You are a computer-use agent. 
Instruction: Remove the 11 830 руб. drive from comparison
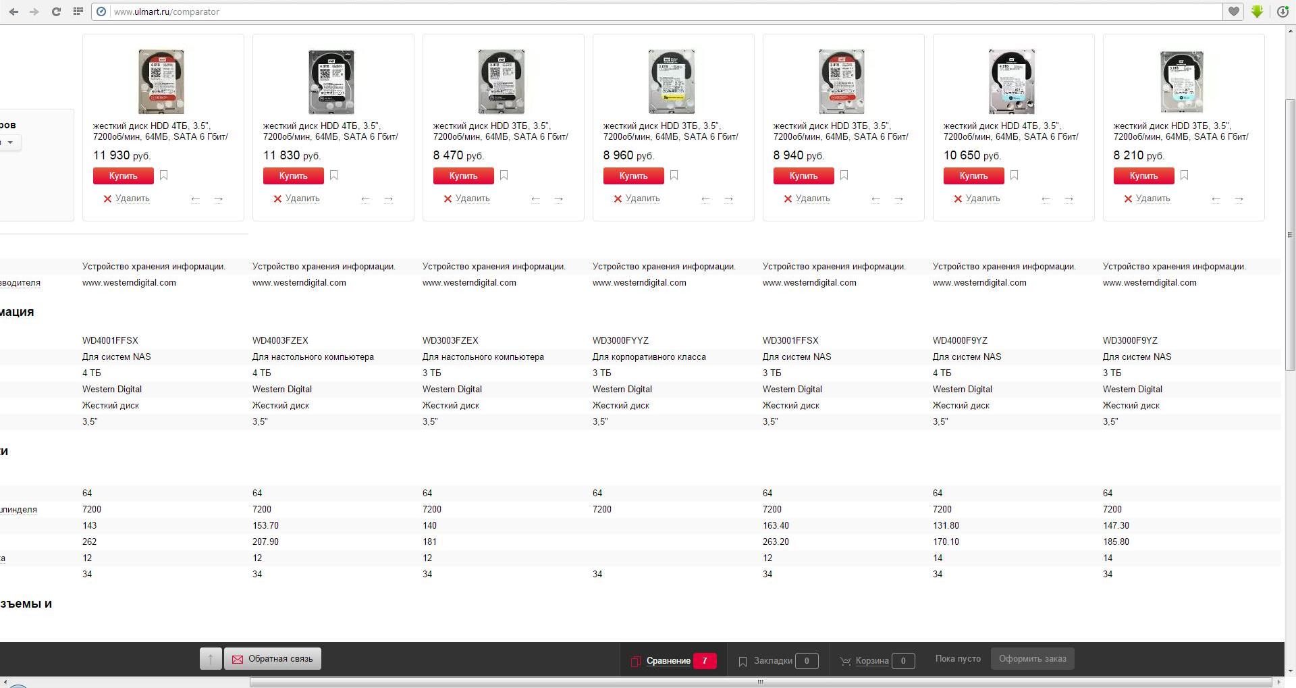point(296,199)
